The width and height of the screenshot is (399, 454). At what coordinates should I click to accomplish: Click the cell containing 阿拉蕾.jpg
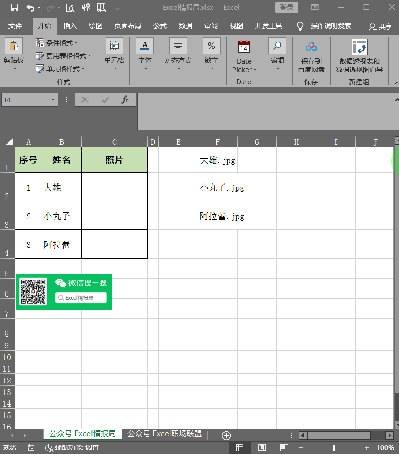point(217,216)
